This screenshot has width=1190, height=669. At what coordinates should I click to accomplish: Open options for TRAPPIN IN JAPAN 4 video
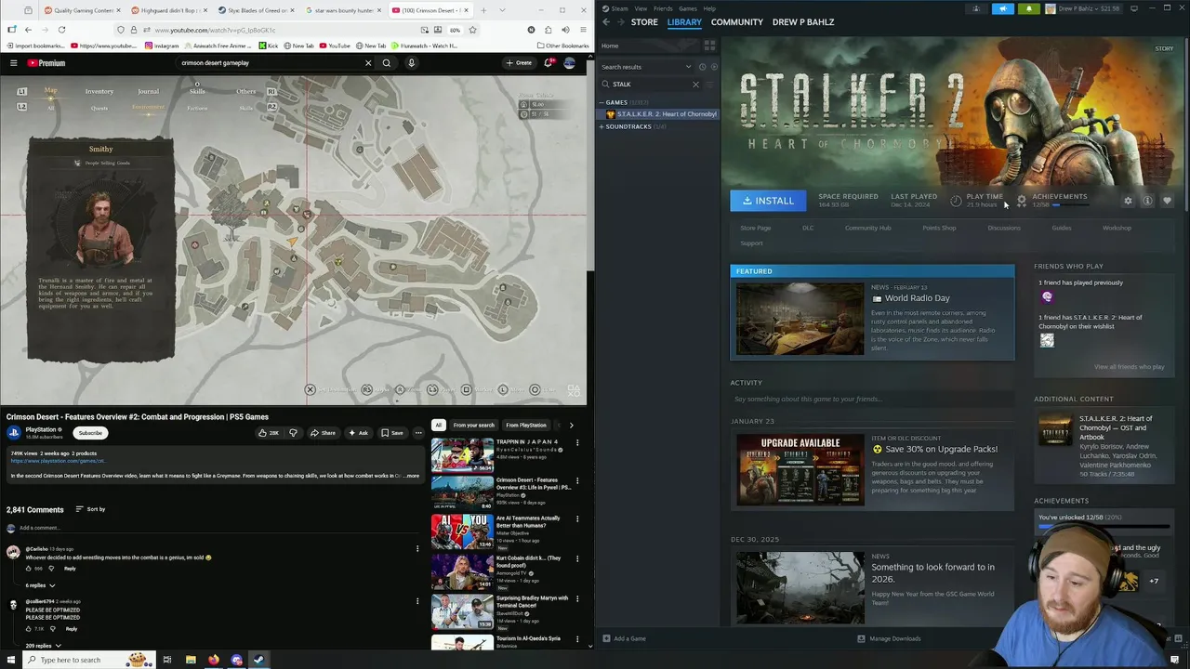point(577,442)
